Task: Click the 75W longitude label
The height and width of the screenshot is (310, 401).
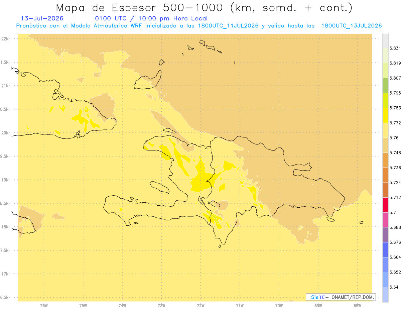Action: (83, 305)
